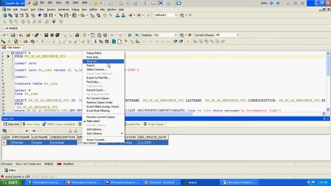The width and height of the screenshot is (331, 186).
Task: Click the editor vertical scrollbar
Action: coord(328,82)
